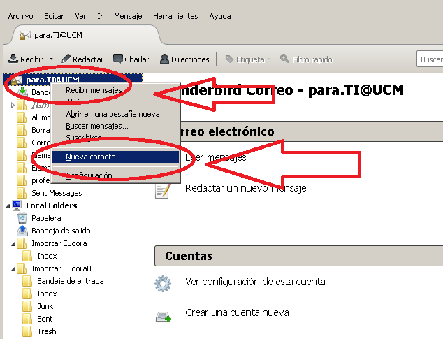Screen dimensions: 443x339
Task: Click Crear una cuenta nueva link
Action: point(237,312)
